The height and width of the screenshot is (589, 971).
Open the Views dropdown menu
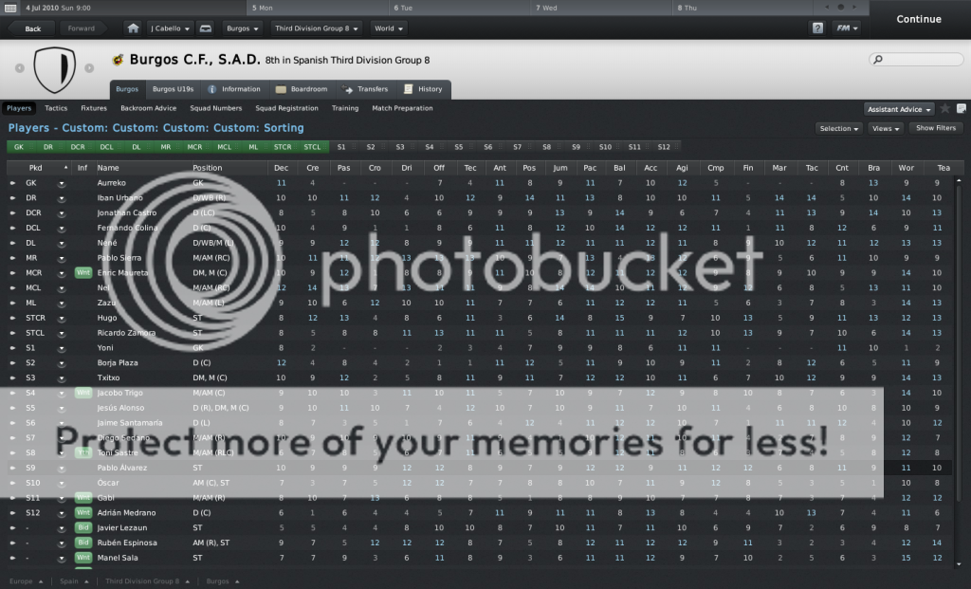tap(886, 128)
